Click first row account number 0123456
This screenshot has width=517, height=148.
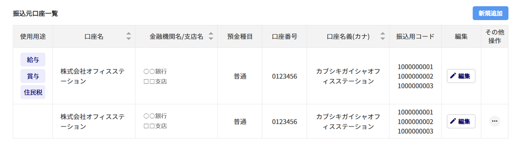[284, 76]
